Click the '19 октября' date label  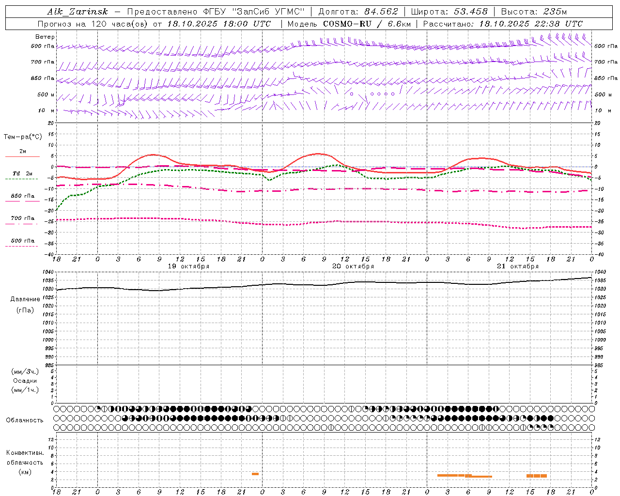tap(189, 266)
